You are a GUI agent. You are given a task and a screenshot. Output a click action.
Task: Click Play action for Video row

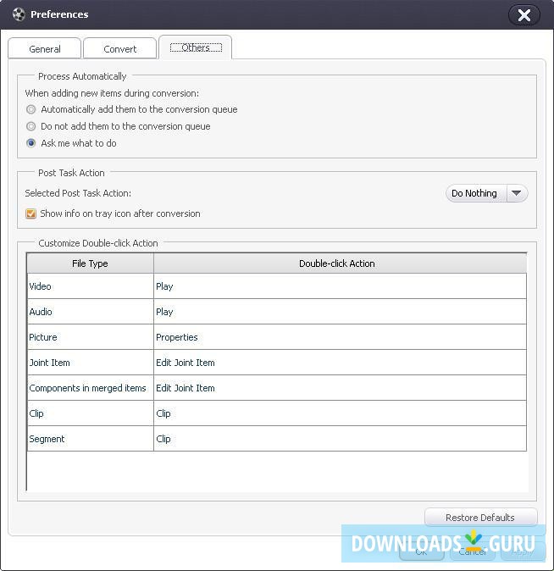pos(340,286)
